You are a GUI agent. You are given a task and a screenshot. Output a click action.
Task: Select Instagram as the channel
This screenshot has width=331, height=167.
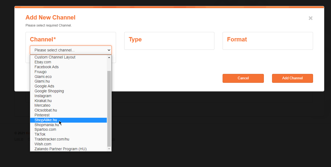point(68,96)
